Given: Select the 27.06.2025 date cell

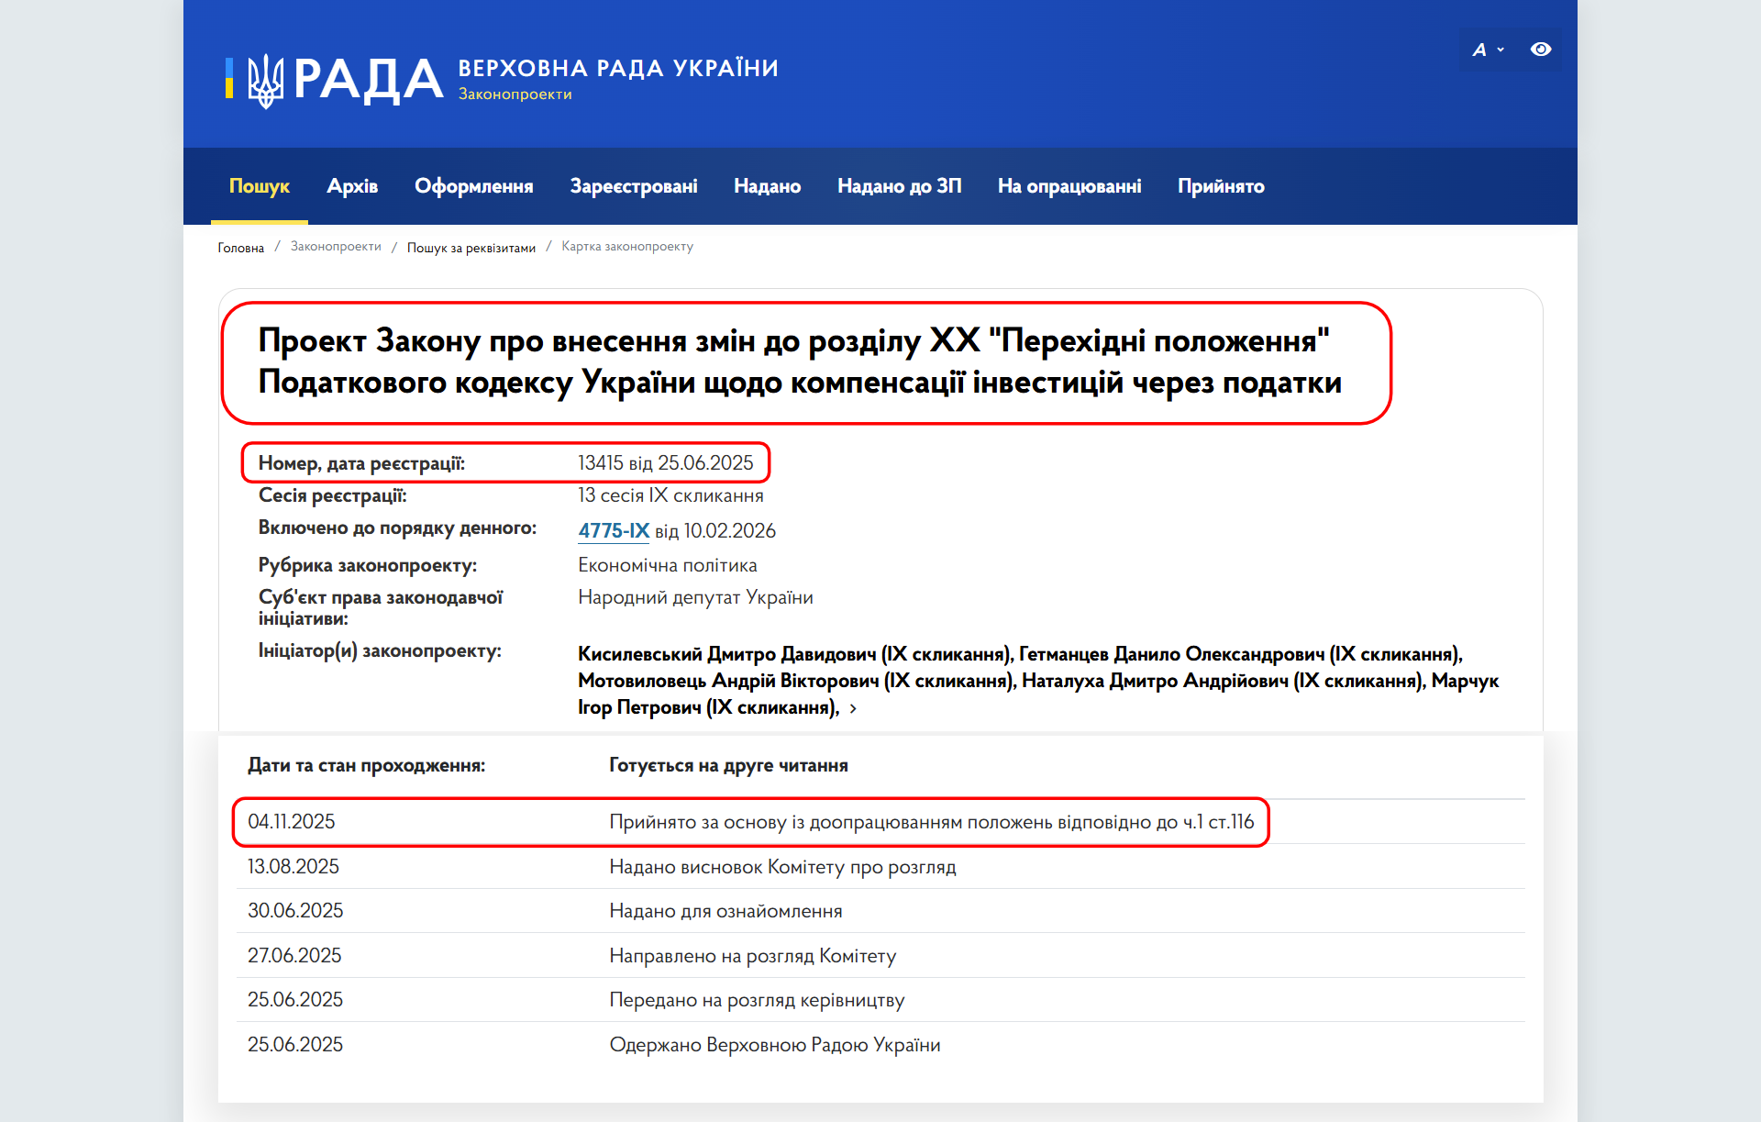Looking at the screenshot, I should (294, 956).
